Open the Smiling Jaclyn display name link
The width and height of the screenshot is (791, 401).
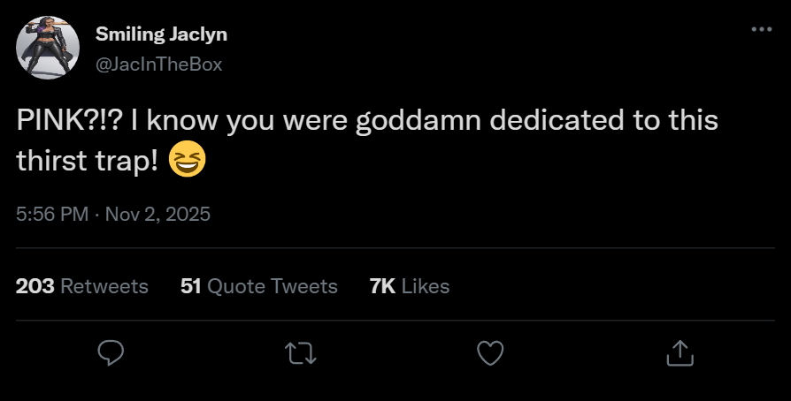(161, 34)
